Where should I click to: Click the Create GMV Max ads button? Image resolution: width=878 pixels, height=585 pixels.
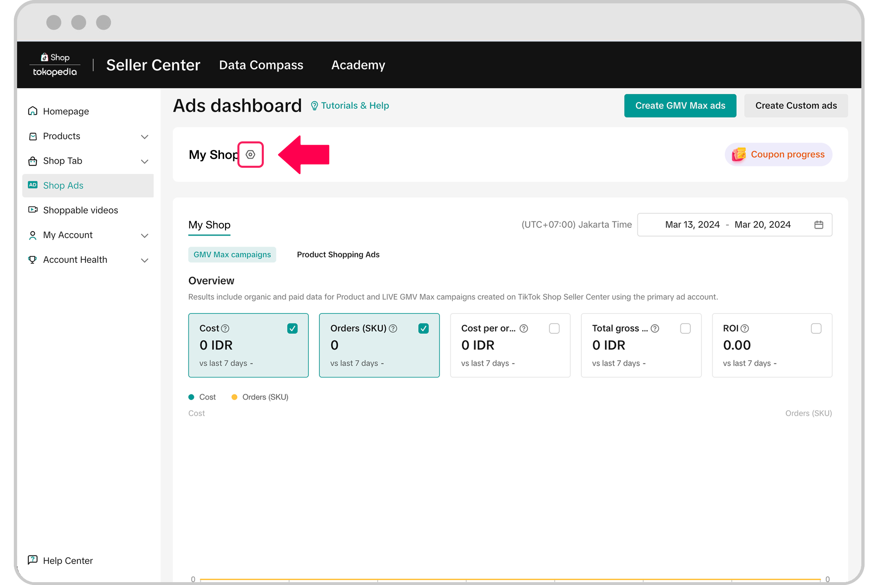pyautogui.click(x=680, y=105)
